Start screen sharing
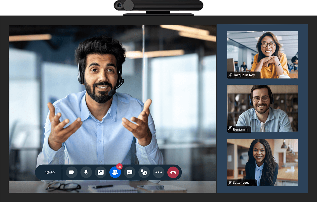Screen dimensions: 317x202 click(x=100, y=172)
